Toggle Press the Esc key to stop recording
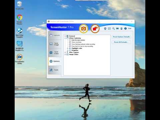This screenshot has width=160, height=120. coord(70,46)
